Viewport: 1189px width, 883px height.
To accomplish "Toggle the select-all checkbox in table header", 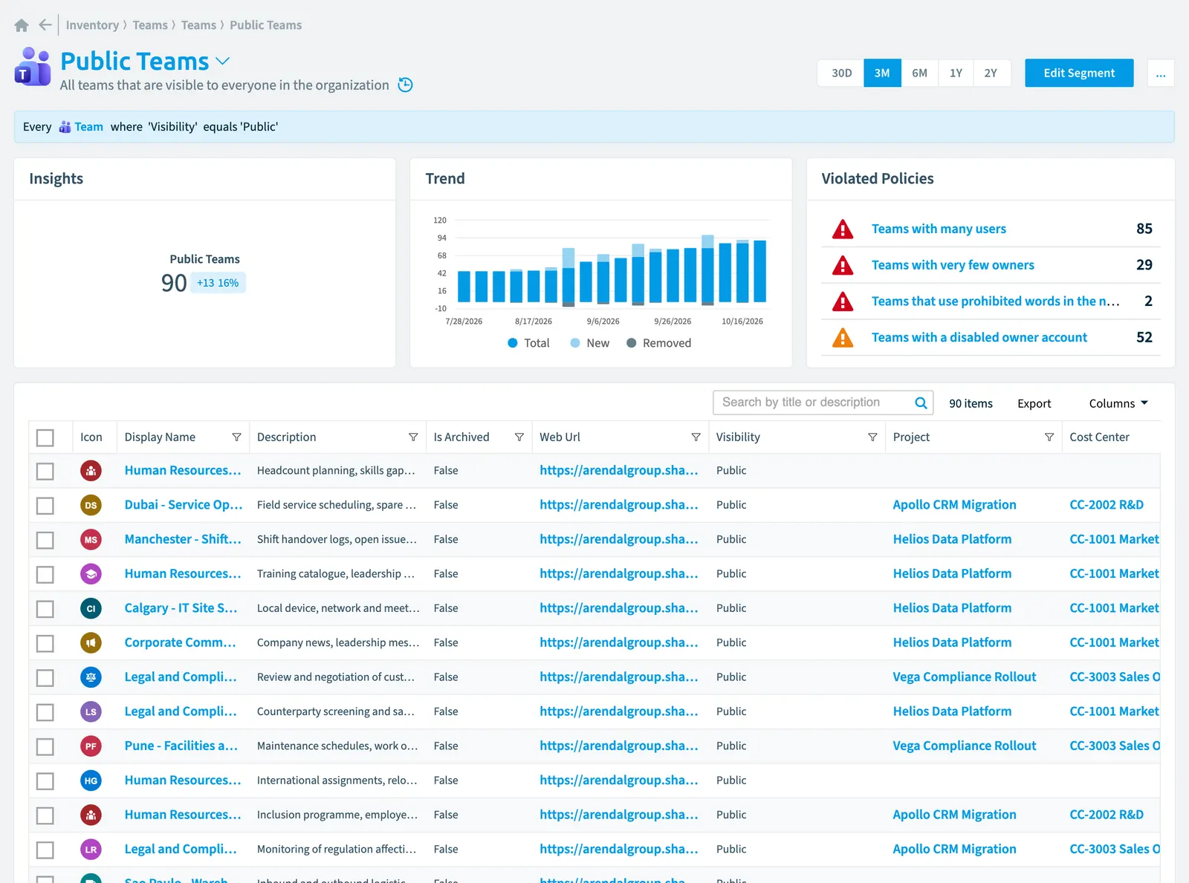I will pos(45,437).
